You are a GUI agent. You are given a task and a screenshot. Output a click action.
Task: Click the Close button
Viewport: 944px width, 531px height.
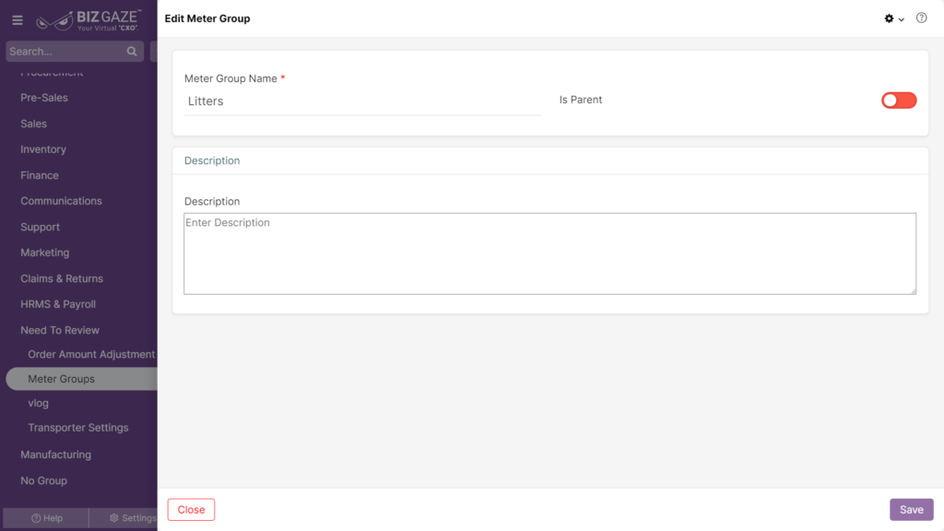pos(191,509)
